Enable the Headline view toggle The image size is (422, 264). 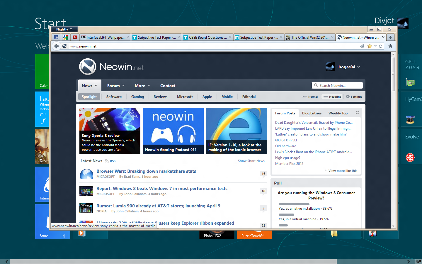[x=331, y=97]
